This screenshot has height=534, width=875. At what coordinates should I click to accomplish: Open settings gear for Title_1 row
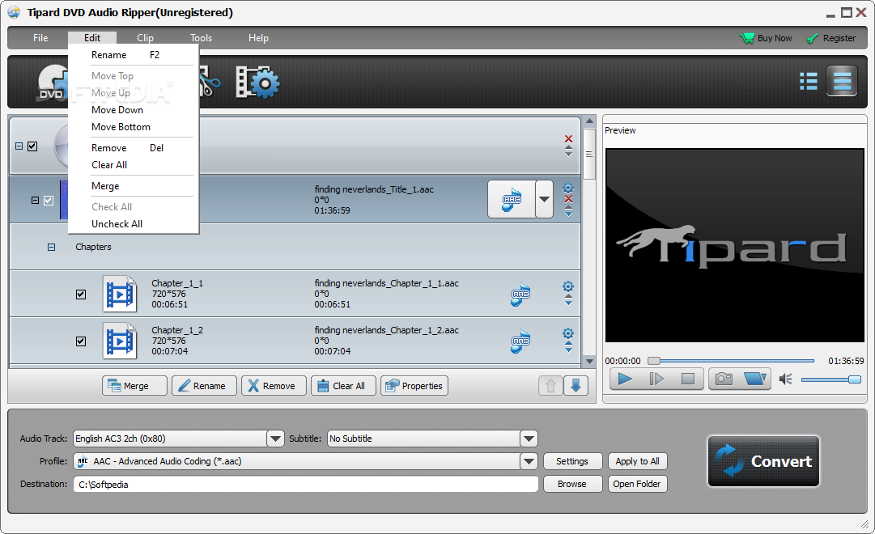568,188
